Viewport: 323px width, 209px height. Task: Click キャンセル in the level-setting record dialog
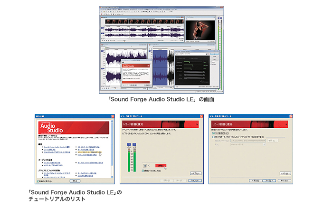tap(195, 180)
